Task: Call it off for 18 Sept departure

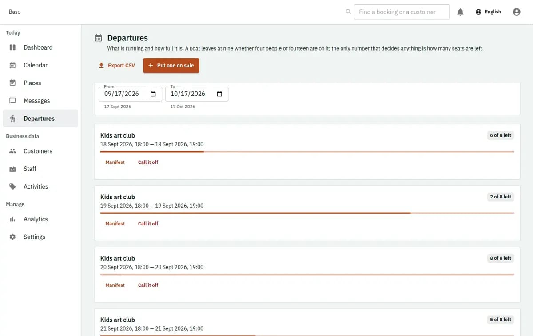Action: coord(148,162)
